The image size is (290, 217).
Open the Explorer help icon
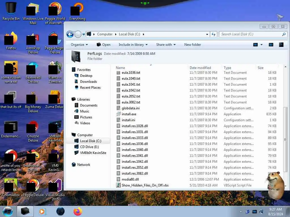coord(281,45)
